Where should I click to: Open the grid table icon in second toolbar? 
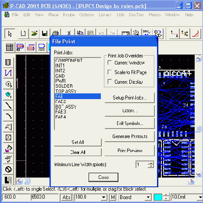[x=10, y=47]
